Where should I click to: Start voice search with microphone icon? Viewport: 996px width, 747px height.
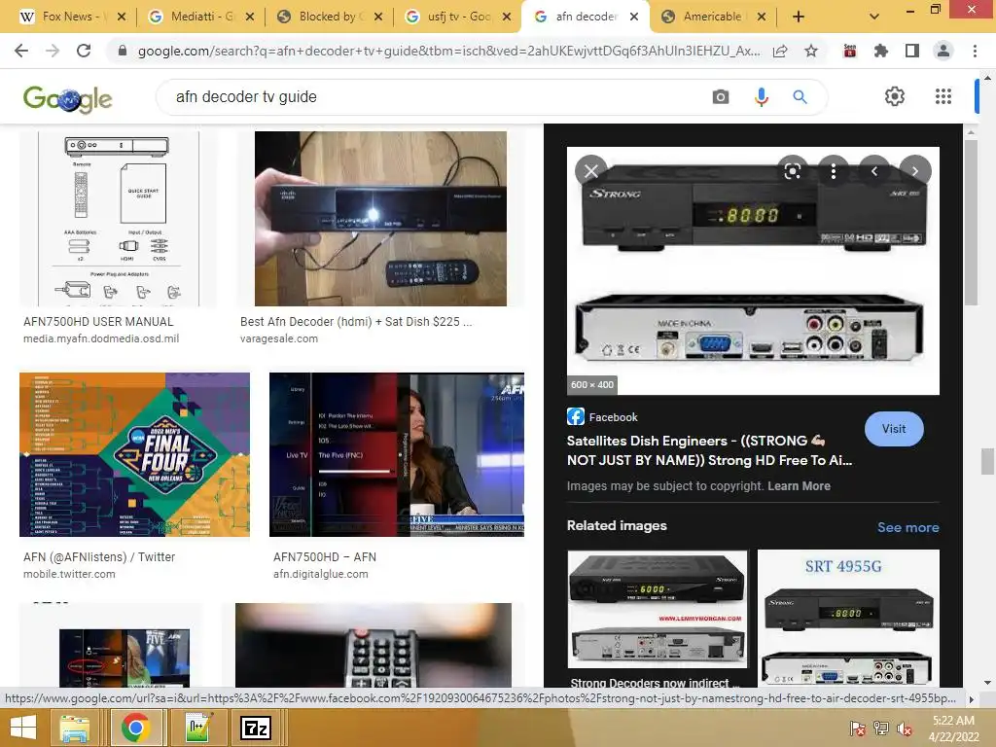click(761, 97)
